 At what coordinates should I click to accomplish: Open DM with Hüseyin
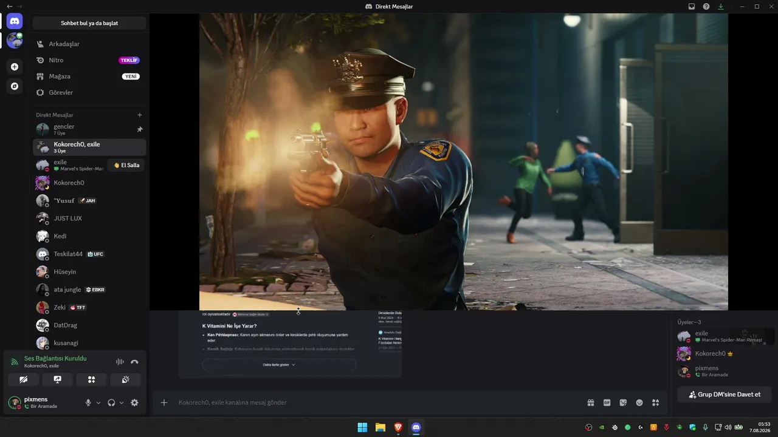click(89, 271)
